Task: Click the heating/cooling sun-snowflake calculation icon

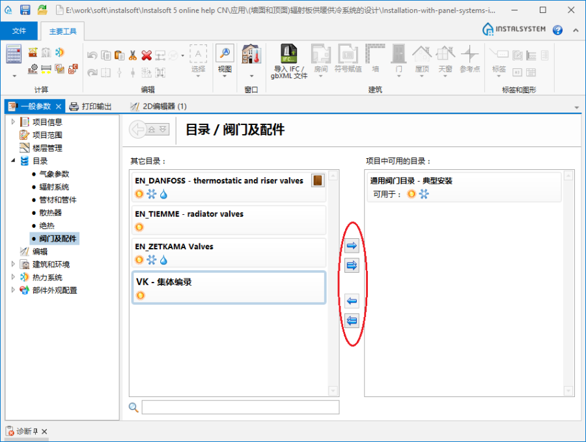Action: point(59,53)
